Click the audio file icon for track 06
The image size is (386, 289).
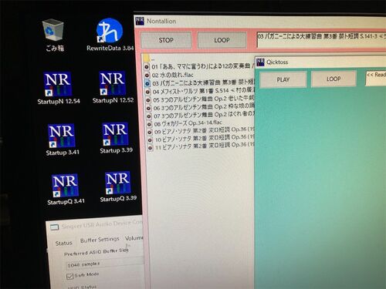[x=149, y=108]
